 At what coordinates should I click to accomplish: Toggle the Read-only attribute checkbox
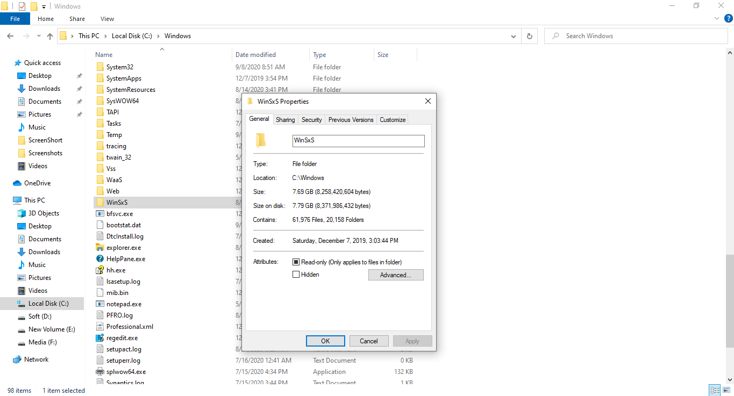[296, 262]
